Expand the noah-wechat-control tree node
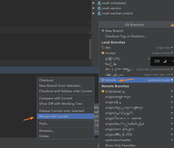 pos(94,13)
